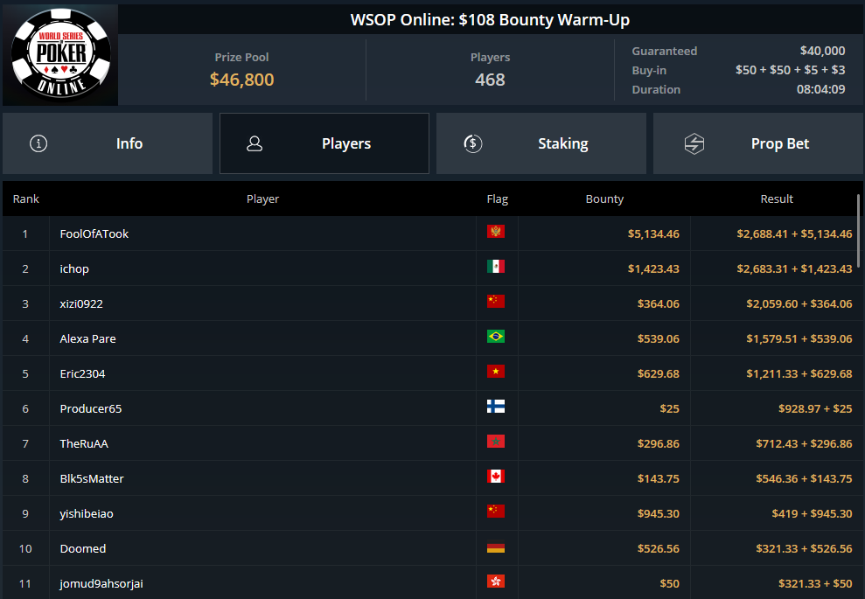Click result $2,059.60 + $364.06
Viewport: 865px width, 599px height.
click(799, 304)
